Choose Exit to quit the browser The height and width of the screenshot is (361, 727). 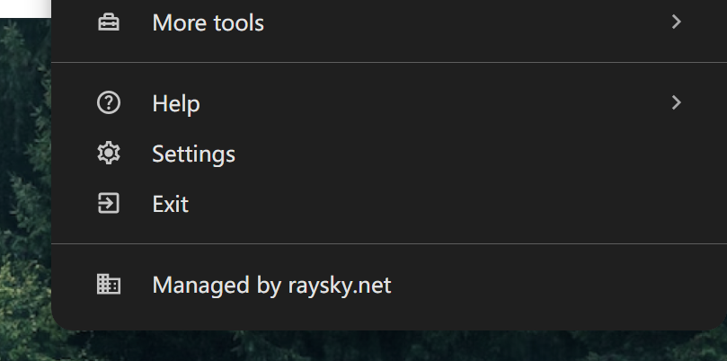(170, 205)
